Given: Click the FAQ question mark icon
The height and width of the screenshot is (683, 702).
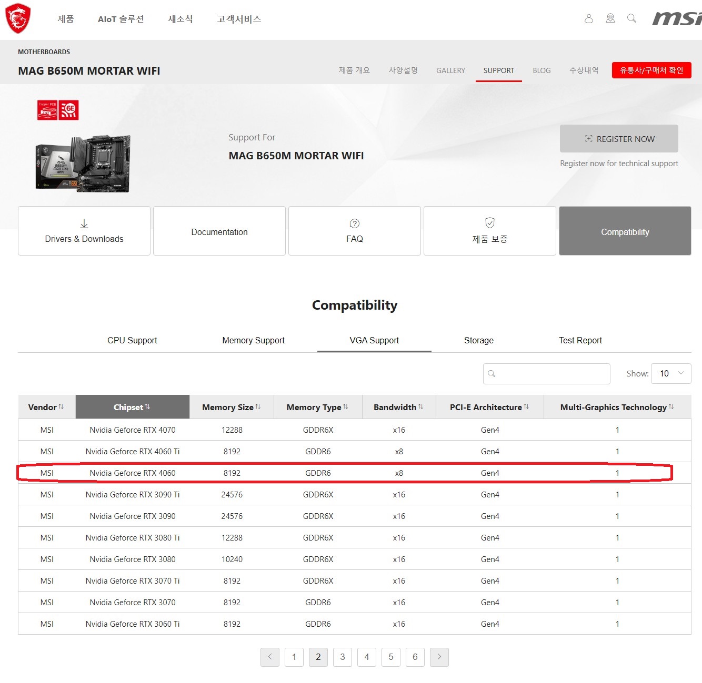Looking at the screenshot, I should (355, 223).
